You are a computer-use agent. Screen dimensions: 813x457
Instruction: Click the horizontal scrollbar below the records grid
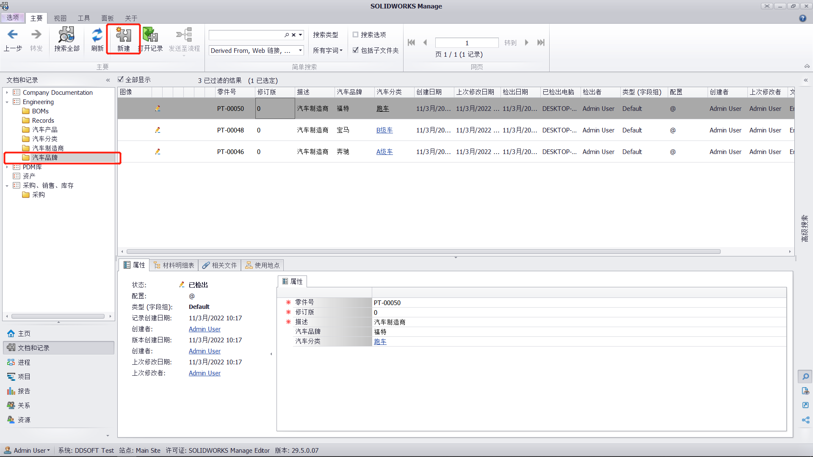click(x=423, y=251)
